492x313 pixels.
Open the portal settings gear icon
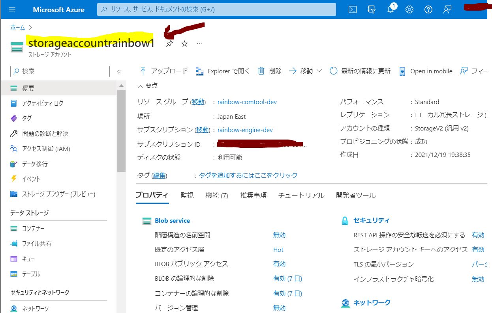tap(409, 10)
